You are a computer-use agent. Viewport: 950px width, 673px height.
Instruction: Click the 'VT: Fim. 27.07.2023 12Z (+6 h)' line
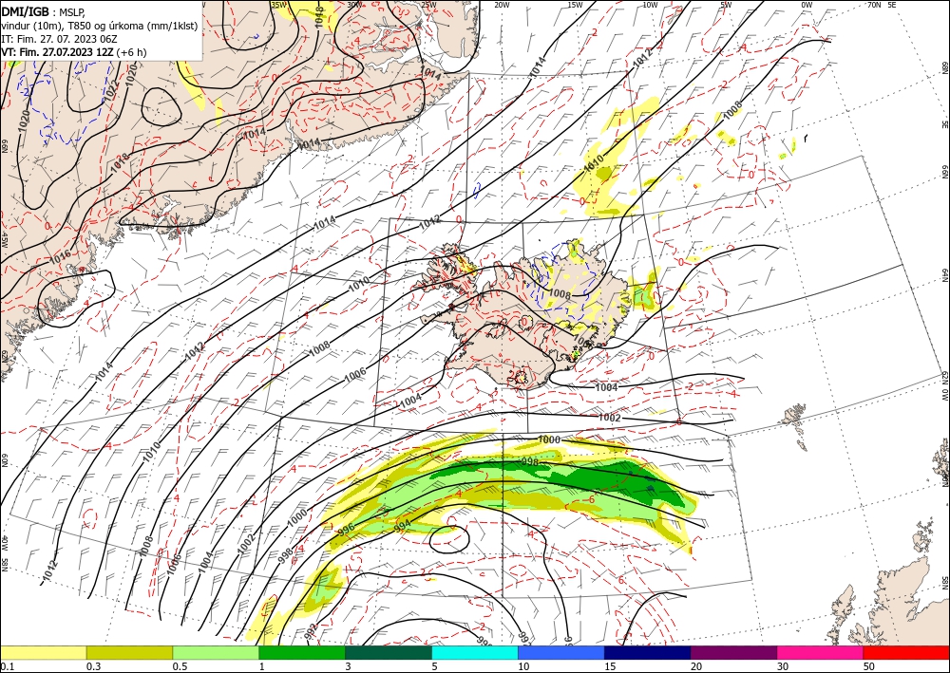tap(74, 52)
